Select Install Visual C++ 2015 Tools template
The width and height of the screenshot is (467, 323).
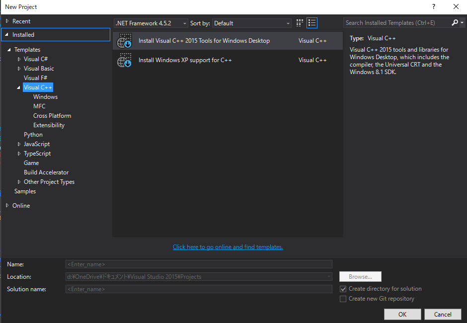click(228, 41)
